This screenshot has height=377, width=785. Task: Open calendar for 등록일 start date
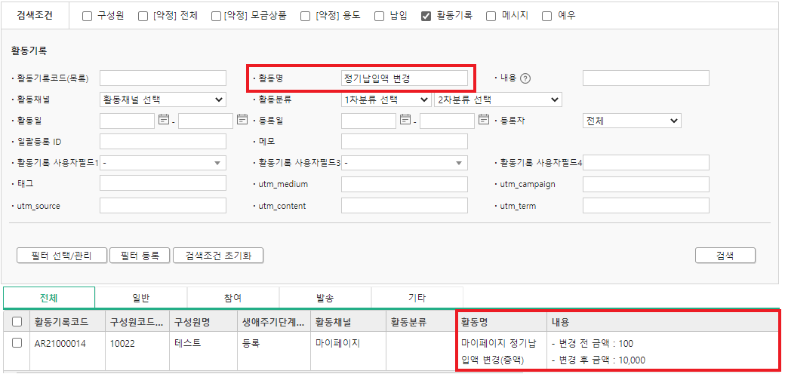[x=405, y=119]
